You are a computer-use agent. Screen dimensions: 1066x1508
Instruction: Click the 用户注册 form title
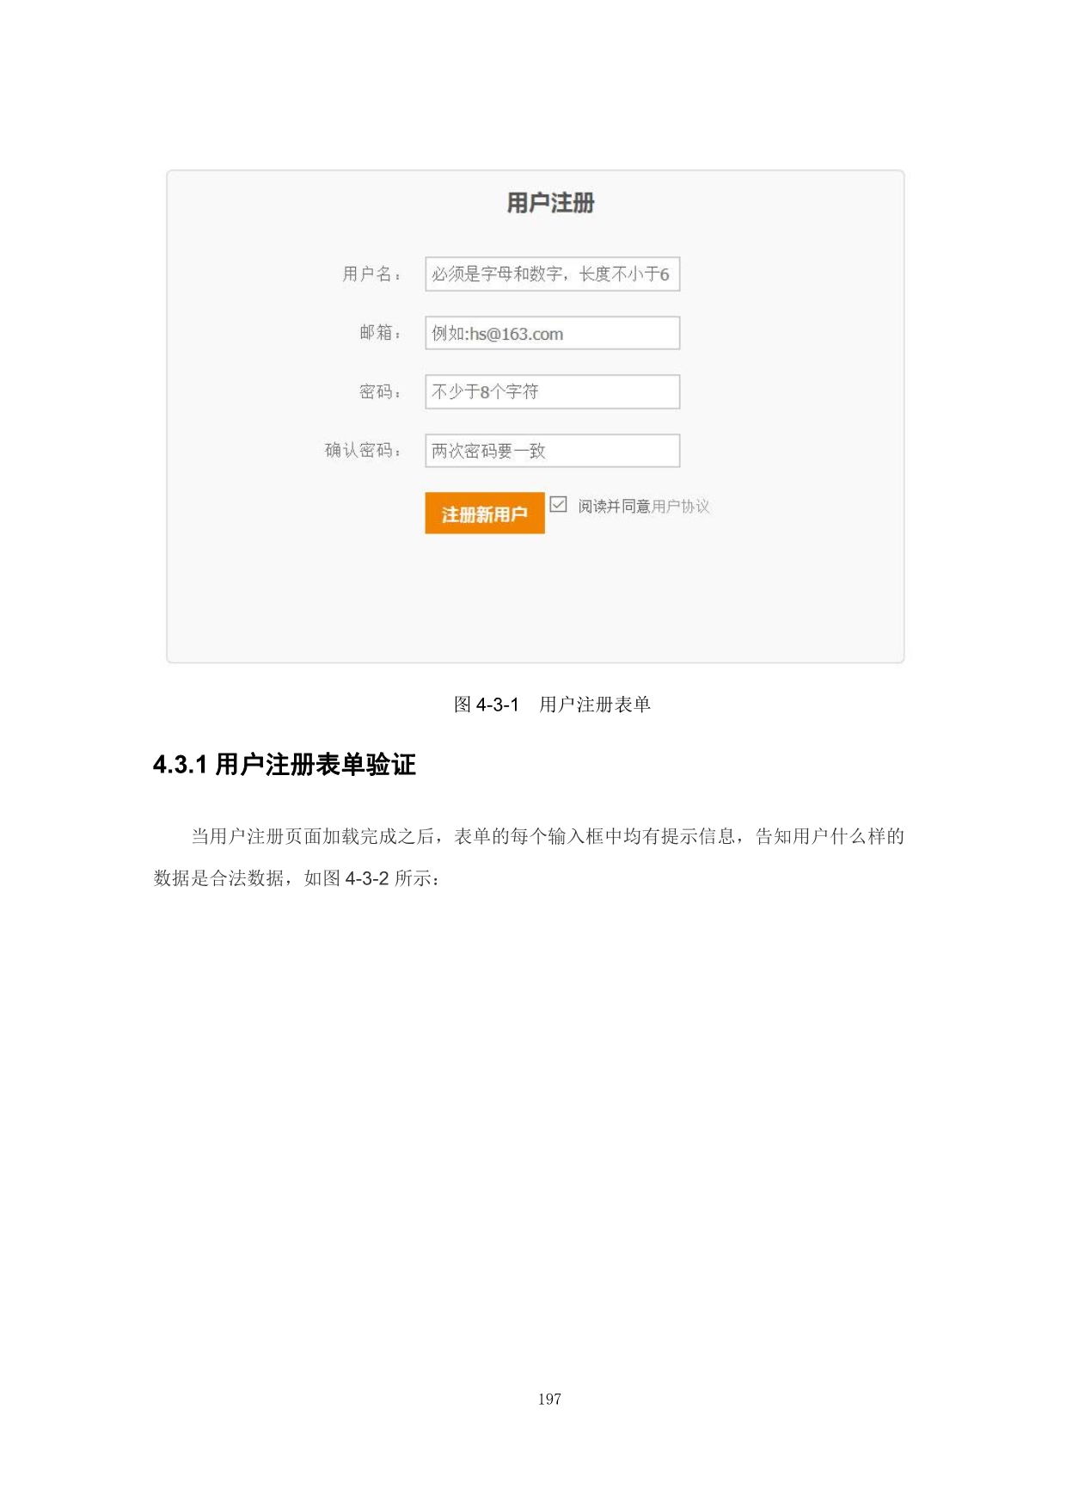tap(550, 203)
